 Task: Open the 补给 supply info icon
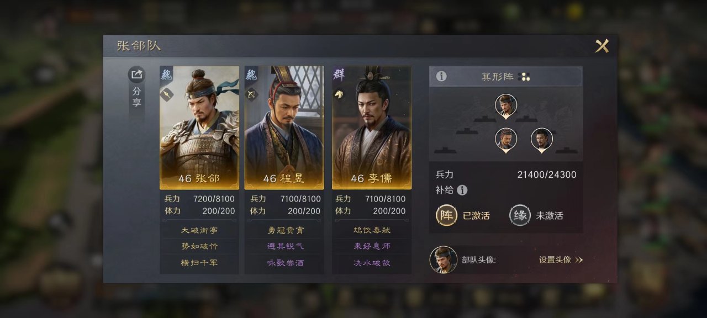pyautogui.click(x=462, y=190)
